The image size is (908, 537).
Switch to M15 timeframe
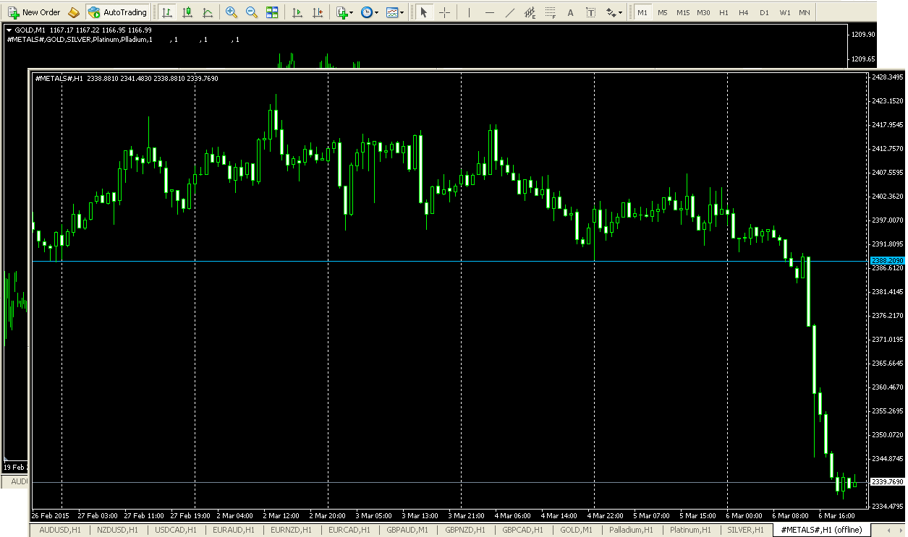coord(683,12)
